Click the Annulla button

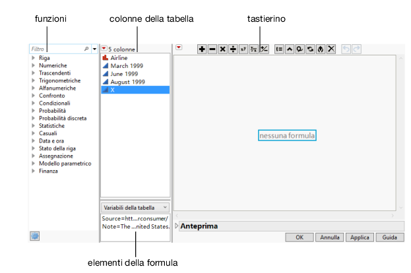click(x=329, y=237)
